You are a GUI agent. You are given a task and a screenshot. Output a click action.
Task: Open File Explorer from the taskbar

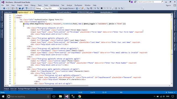click(60, 97)
